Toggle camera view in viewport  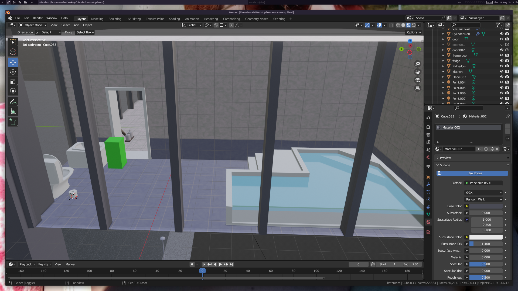pos(418,80)
